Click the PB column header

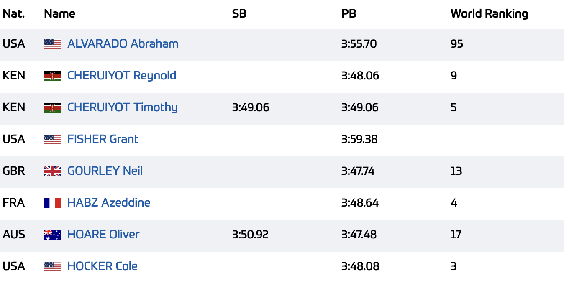(349, 14)
